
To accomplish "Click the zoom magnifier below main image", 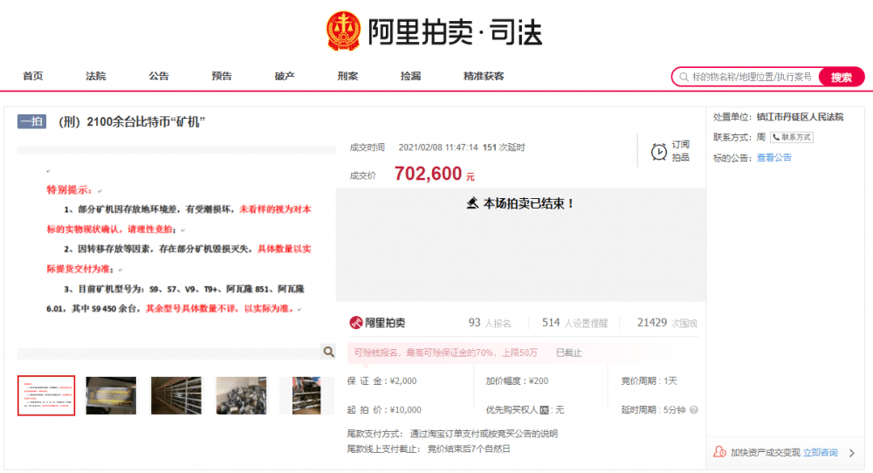I will point(328,352).
